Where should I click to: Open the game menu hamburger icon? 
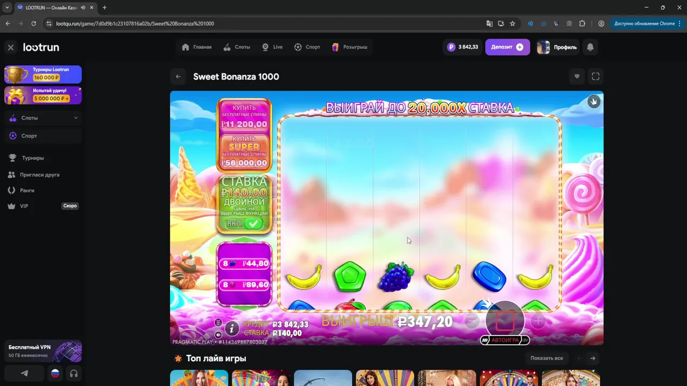coord(218,322)
